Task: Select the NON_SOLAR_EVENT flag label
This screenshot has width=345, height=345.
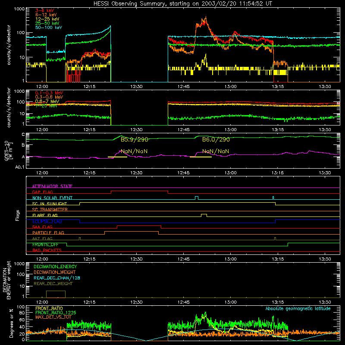Action: pyautogui.click(x=52, y=198)
